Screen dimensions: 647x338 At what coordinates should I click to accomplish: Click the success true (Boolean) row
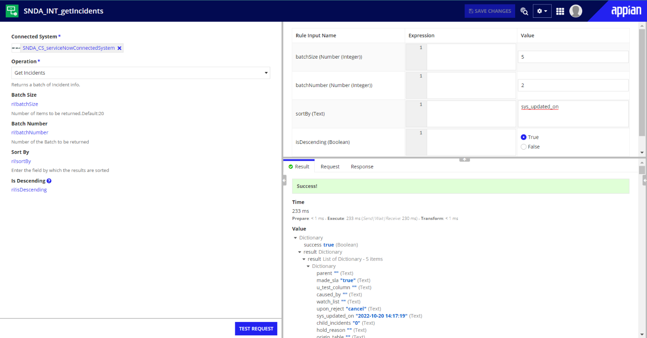click(331, 245)
